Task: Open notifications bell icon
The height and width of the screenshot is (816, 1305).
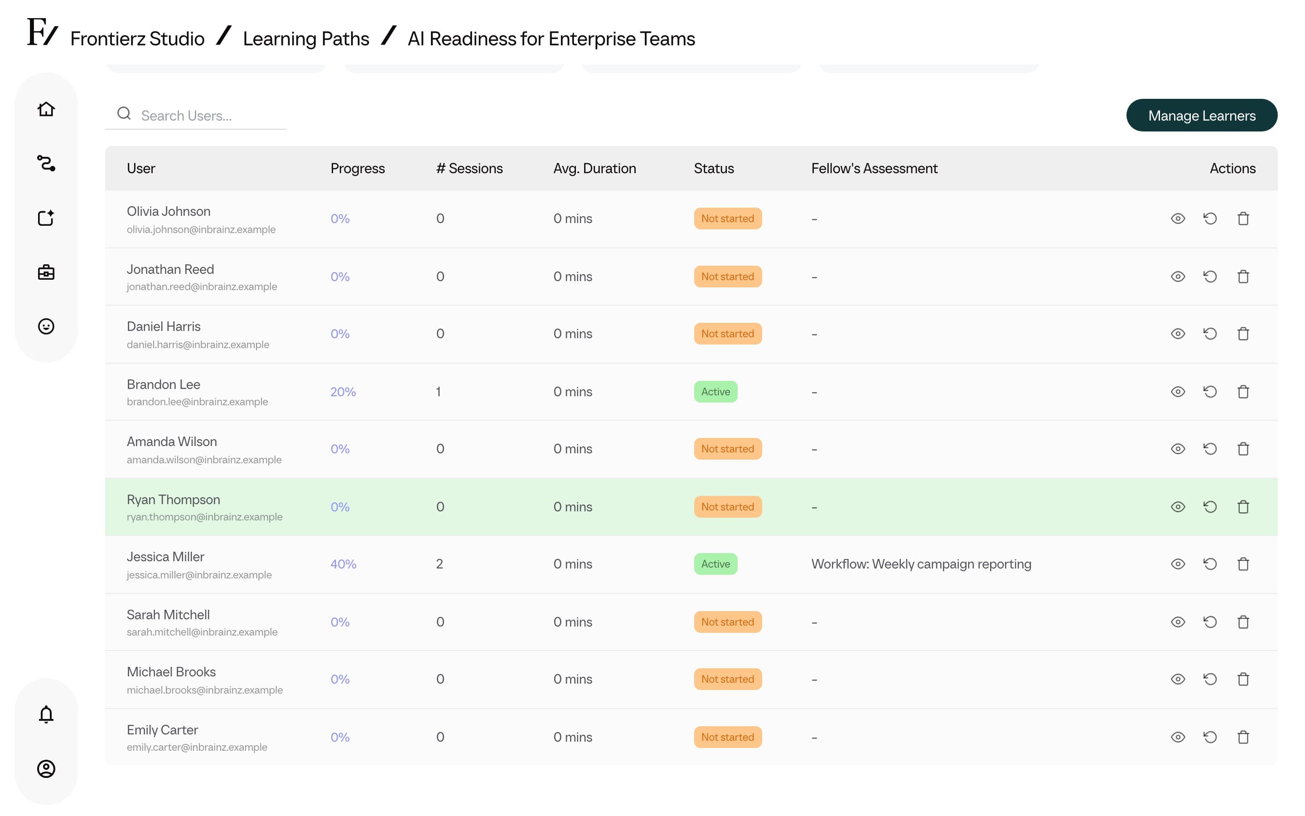Action: click(46, 714)
